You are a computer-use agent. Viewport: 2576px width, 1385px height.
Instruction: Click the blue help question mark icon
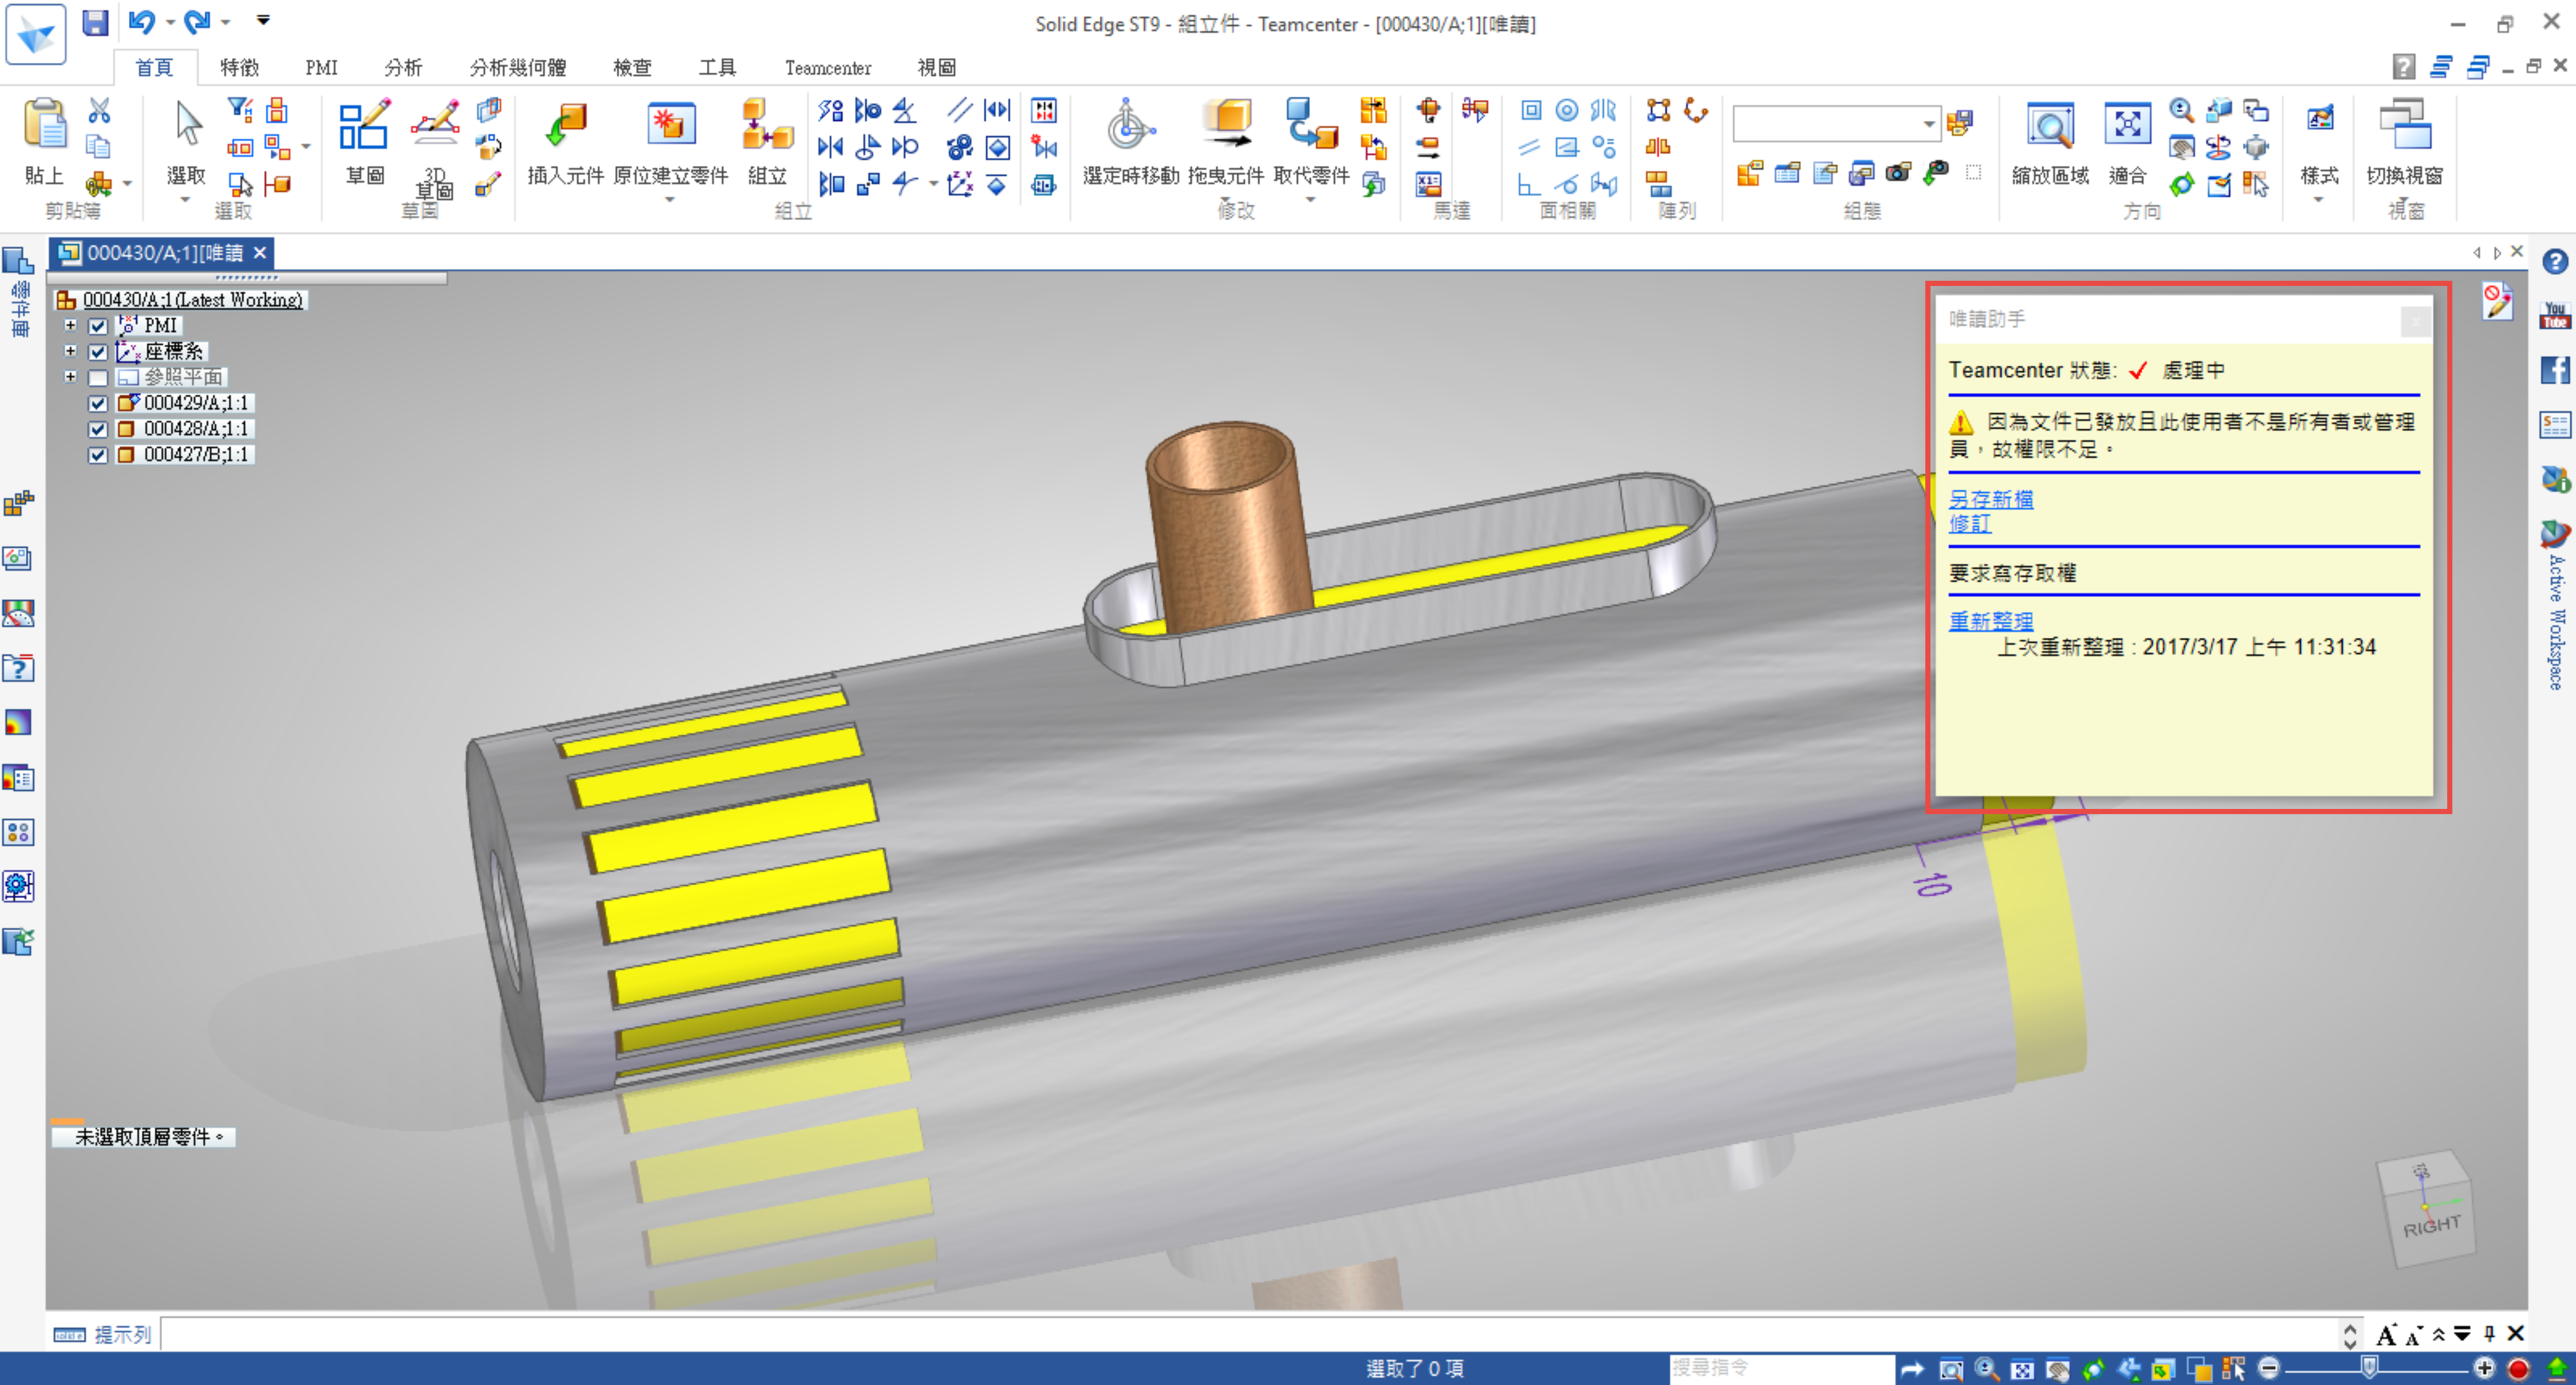tap(2555, 262)
